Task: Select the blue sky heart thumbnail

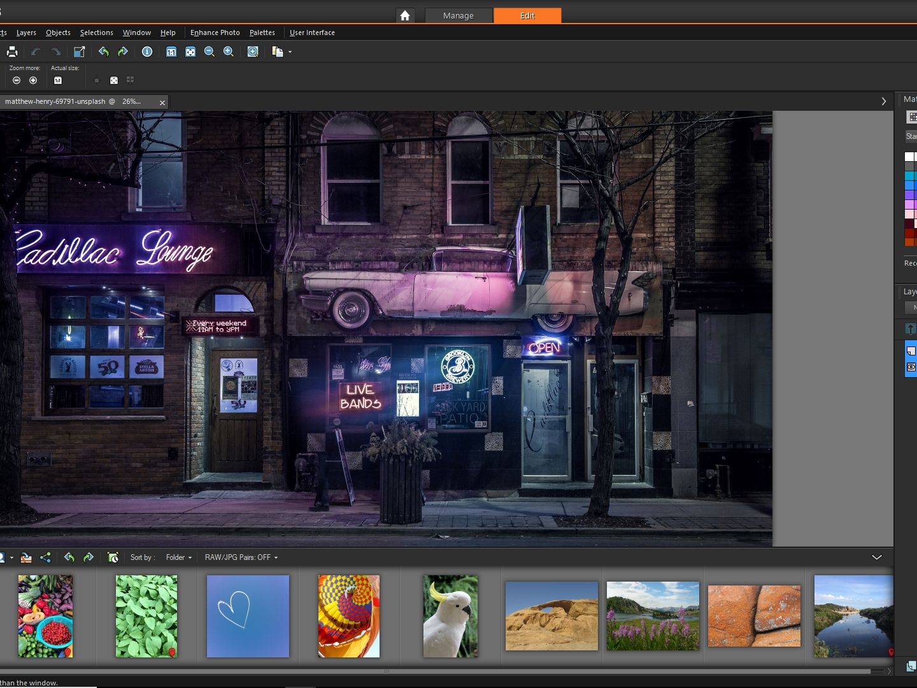Action: click(248, 616)
